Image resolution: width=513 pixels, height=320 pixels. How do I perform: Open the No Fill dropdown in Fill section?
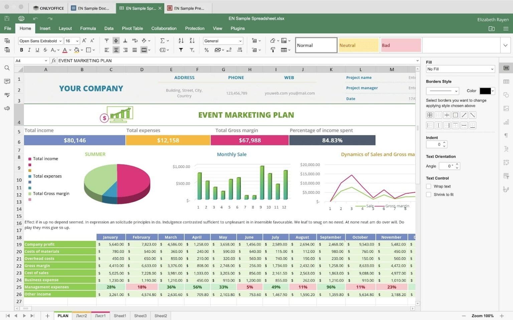(x=460, y=69)
